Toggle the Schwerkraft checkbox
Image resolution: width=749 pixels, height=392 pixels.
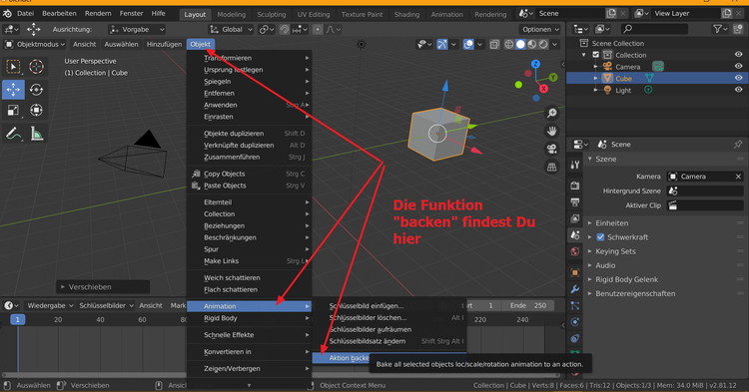pos(600,237)
